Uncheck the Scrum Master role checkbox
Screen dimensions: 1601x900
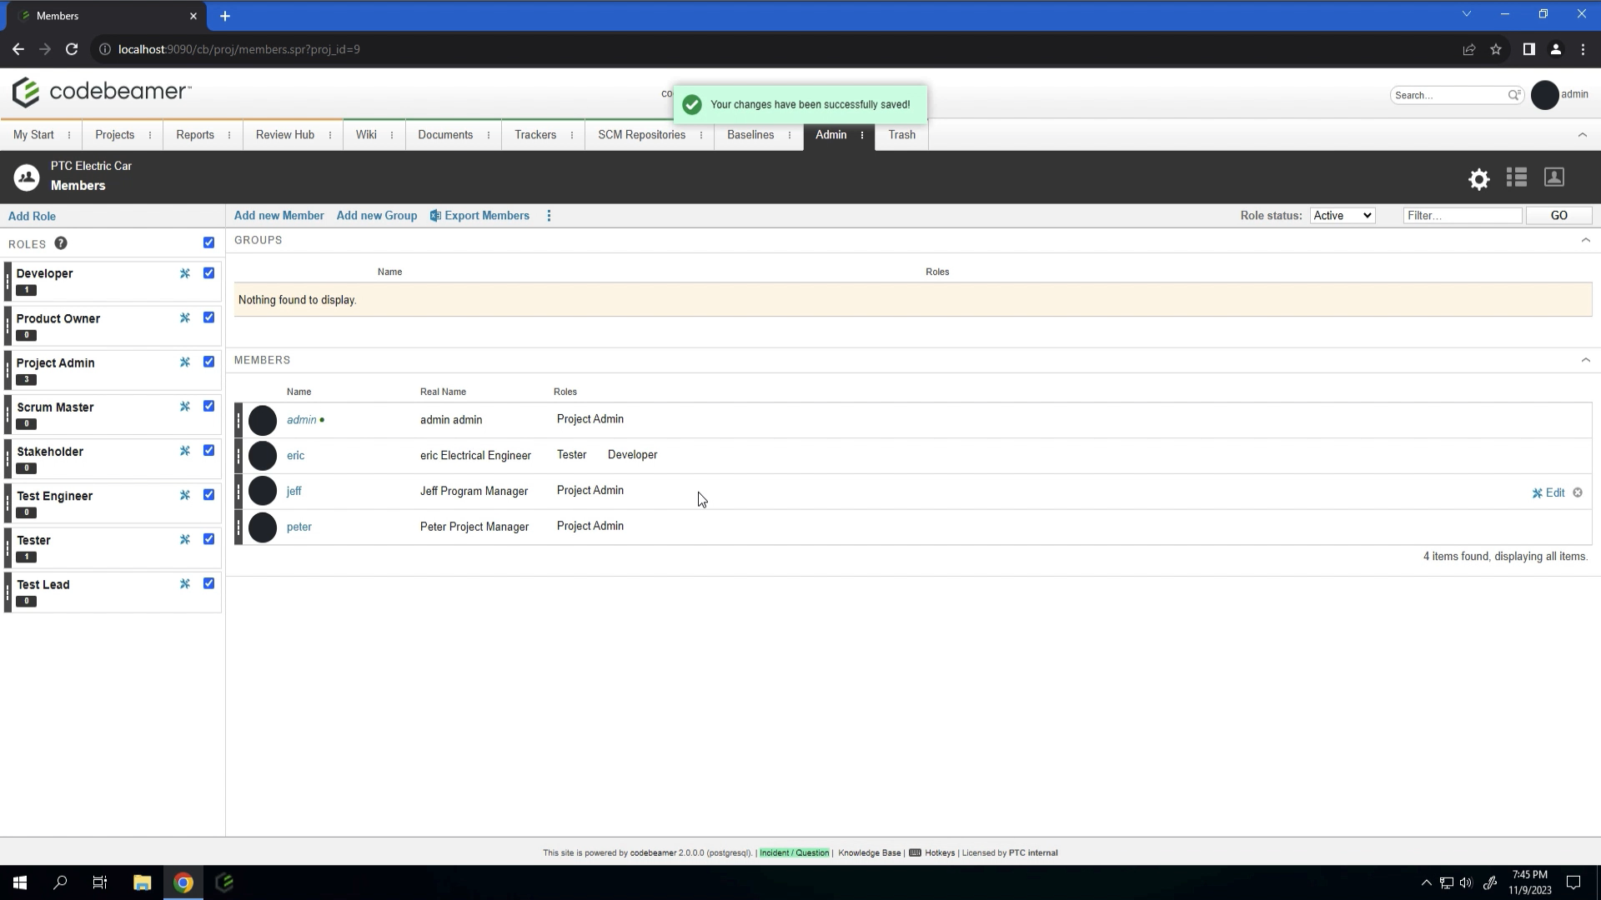[208, 406]
